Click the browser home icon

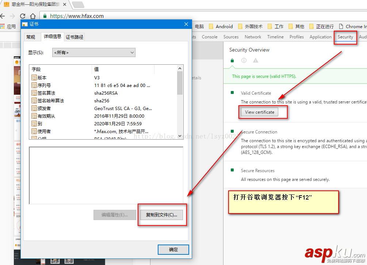pyautogui.click(x=32, y=16)
